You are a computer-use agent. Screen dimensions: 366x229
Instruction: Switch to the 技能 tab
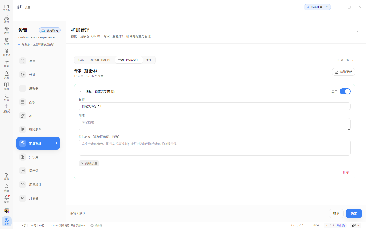[x=81, y=60]
